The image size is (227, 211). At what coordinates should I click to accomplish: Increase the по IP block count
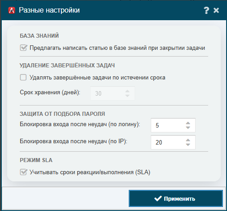tap(188, 140)
